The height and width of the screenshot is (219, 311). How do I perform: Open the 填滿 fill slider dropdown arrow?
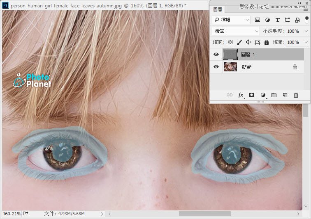click(x=306, y=42)
